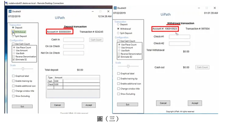Minimize the right DoubleUI window
The image size is (225, 126).
pyautogui.click(x=199, y=8)
